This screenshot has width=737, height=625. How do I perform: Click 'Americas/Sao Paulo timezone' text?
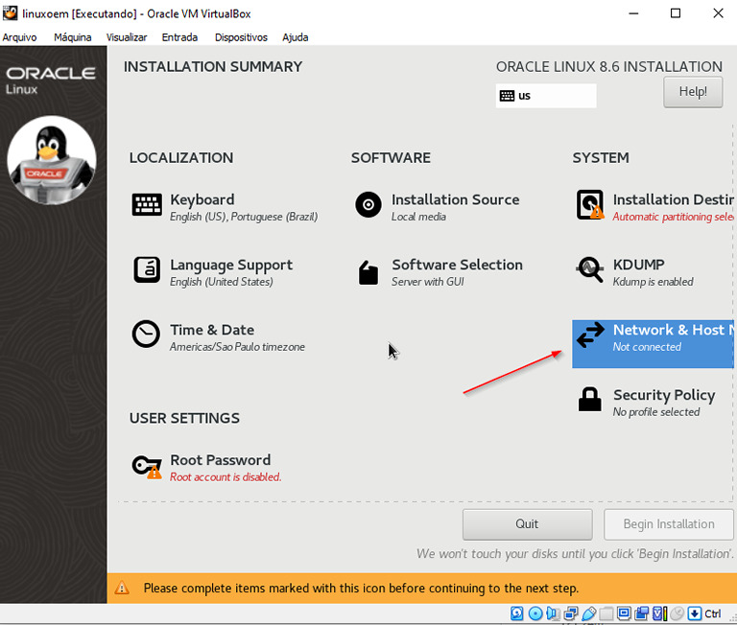(x=237, y=347)
